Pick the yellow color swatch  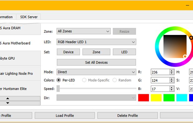point(156,98)
